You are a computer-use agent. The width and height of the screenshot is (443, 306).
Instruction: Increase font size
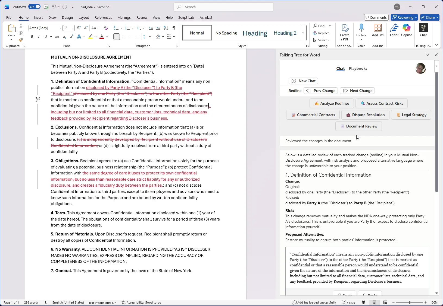tap(79, 28)
